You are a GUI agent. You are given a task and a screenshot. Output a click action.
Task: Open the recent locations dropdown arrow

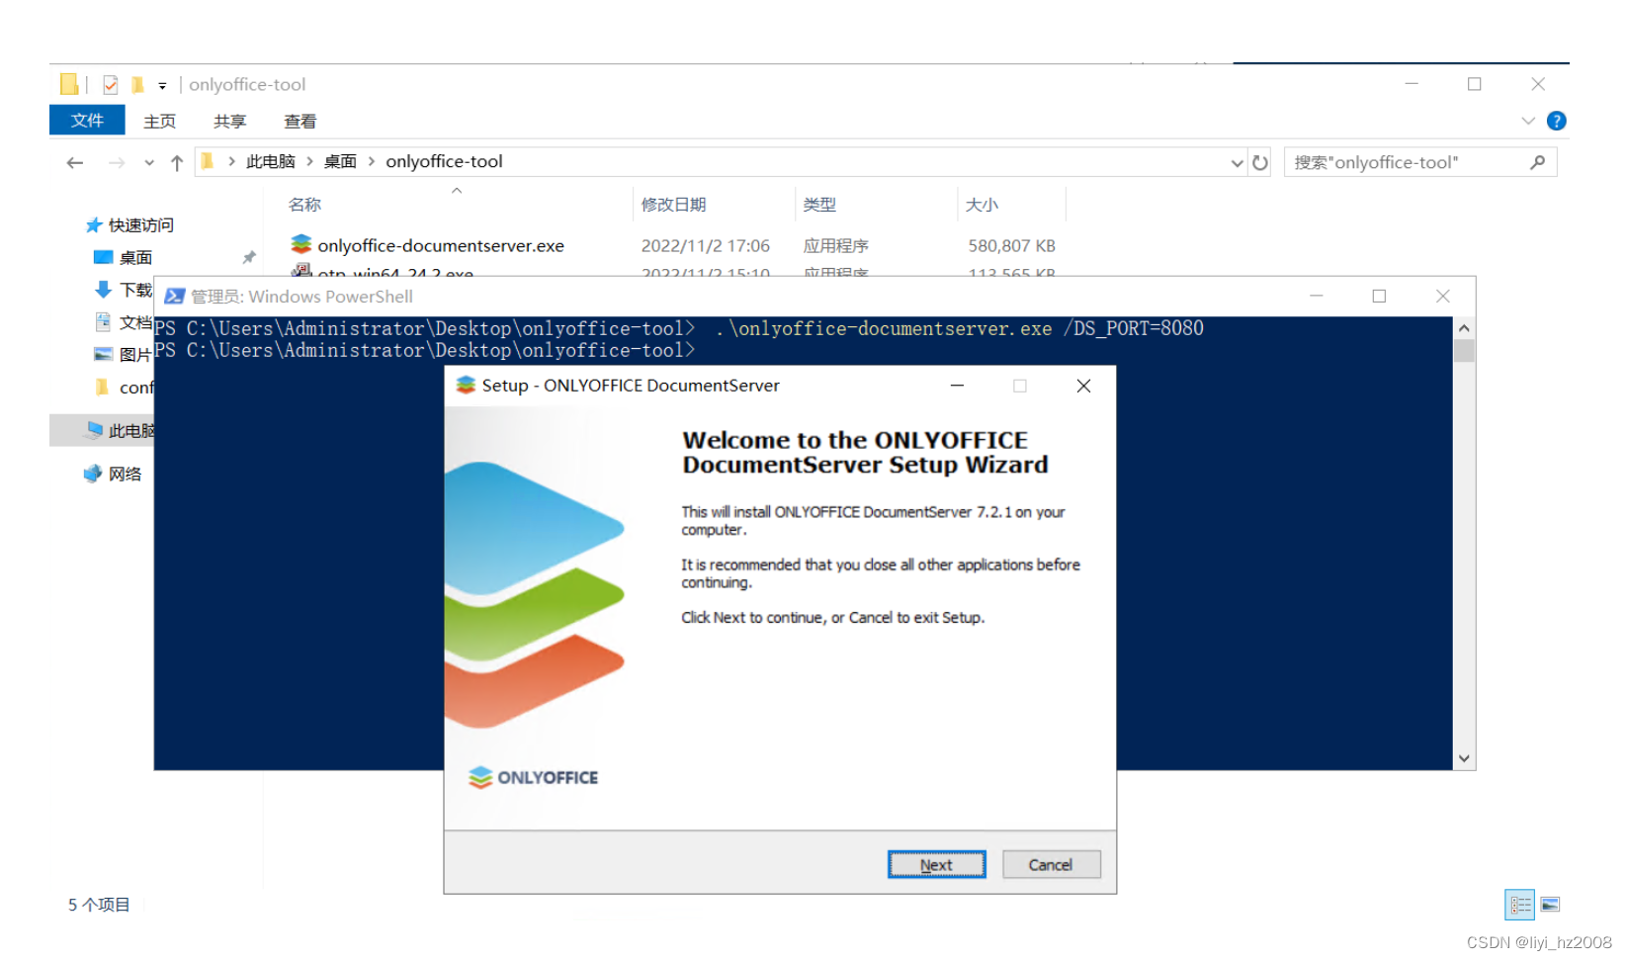coord(149,163)
